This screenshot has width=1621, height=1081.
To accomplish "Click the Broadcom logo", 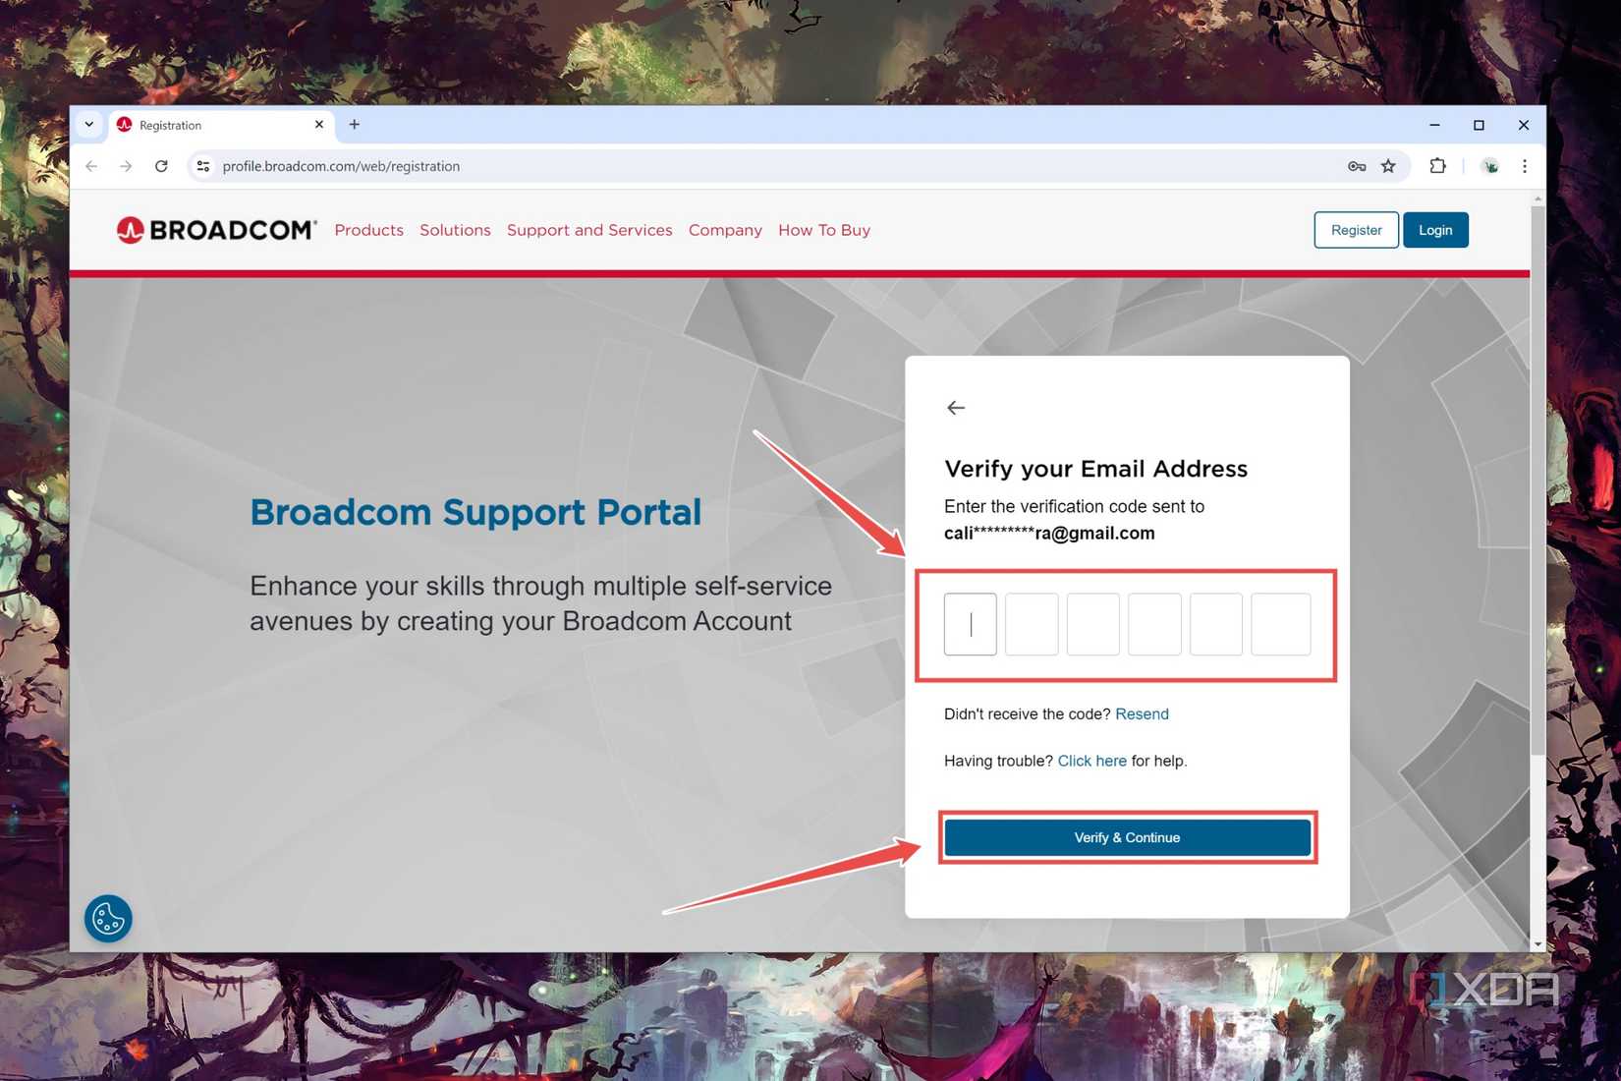I will pos(216,230).
